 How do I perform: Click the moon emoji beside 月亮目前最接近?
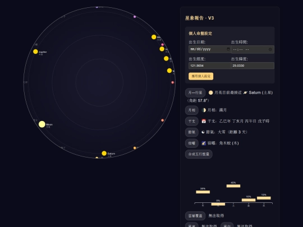click(x=210, y=92)
